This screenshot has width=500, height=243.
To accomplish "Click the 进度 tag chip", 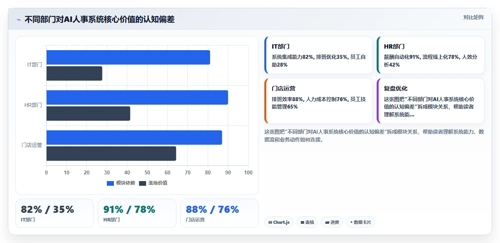I will pyautogui.click(x=332, y=222).
